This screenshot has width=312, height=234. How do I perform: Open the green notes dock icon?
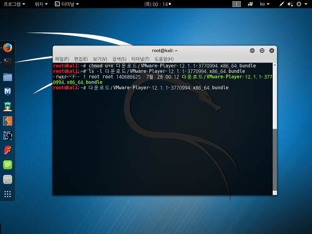(x=7, y=165)
